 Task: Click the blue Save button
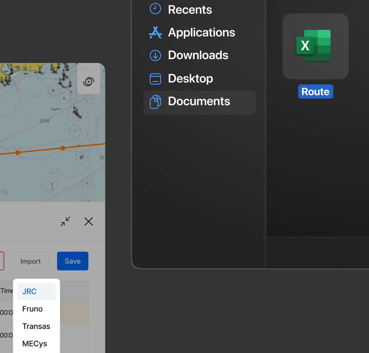tap(73, 261)
